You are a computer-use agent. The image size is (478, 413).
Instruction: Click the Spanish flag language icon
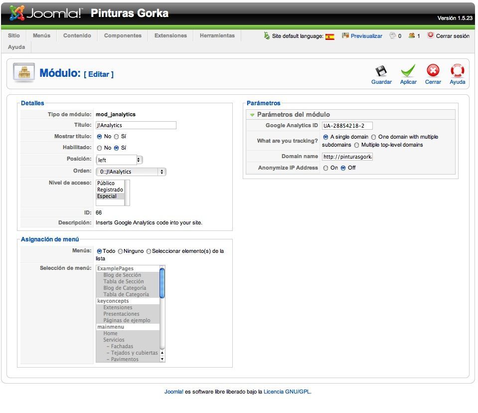pos(329,36)
